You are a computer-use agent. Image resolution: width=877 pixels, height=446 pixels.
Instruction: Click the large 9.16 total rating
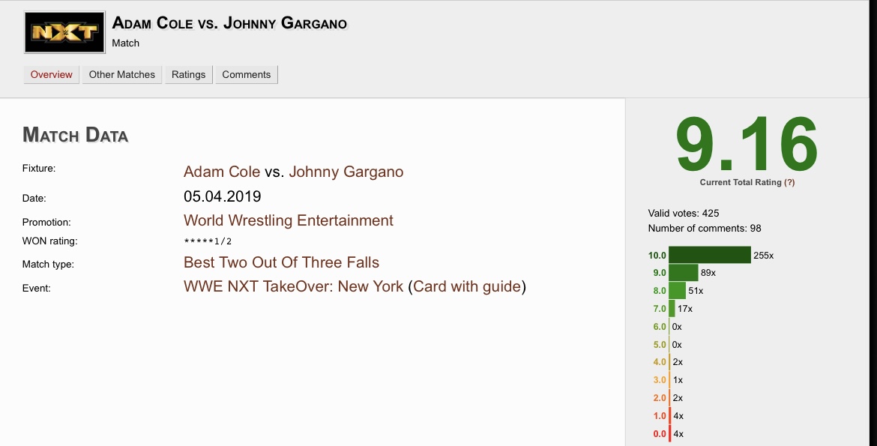coord(747,145)
